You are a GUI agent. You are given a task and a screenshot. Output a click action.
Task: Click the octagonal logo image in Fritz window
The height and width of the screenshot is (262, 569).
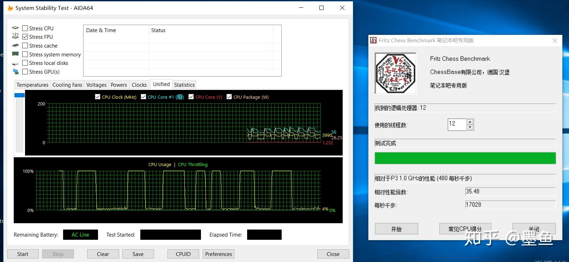pos(396,73)
